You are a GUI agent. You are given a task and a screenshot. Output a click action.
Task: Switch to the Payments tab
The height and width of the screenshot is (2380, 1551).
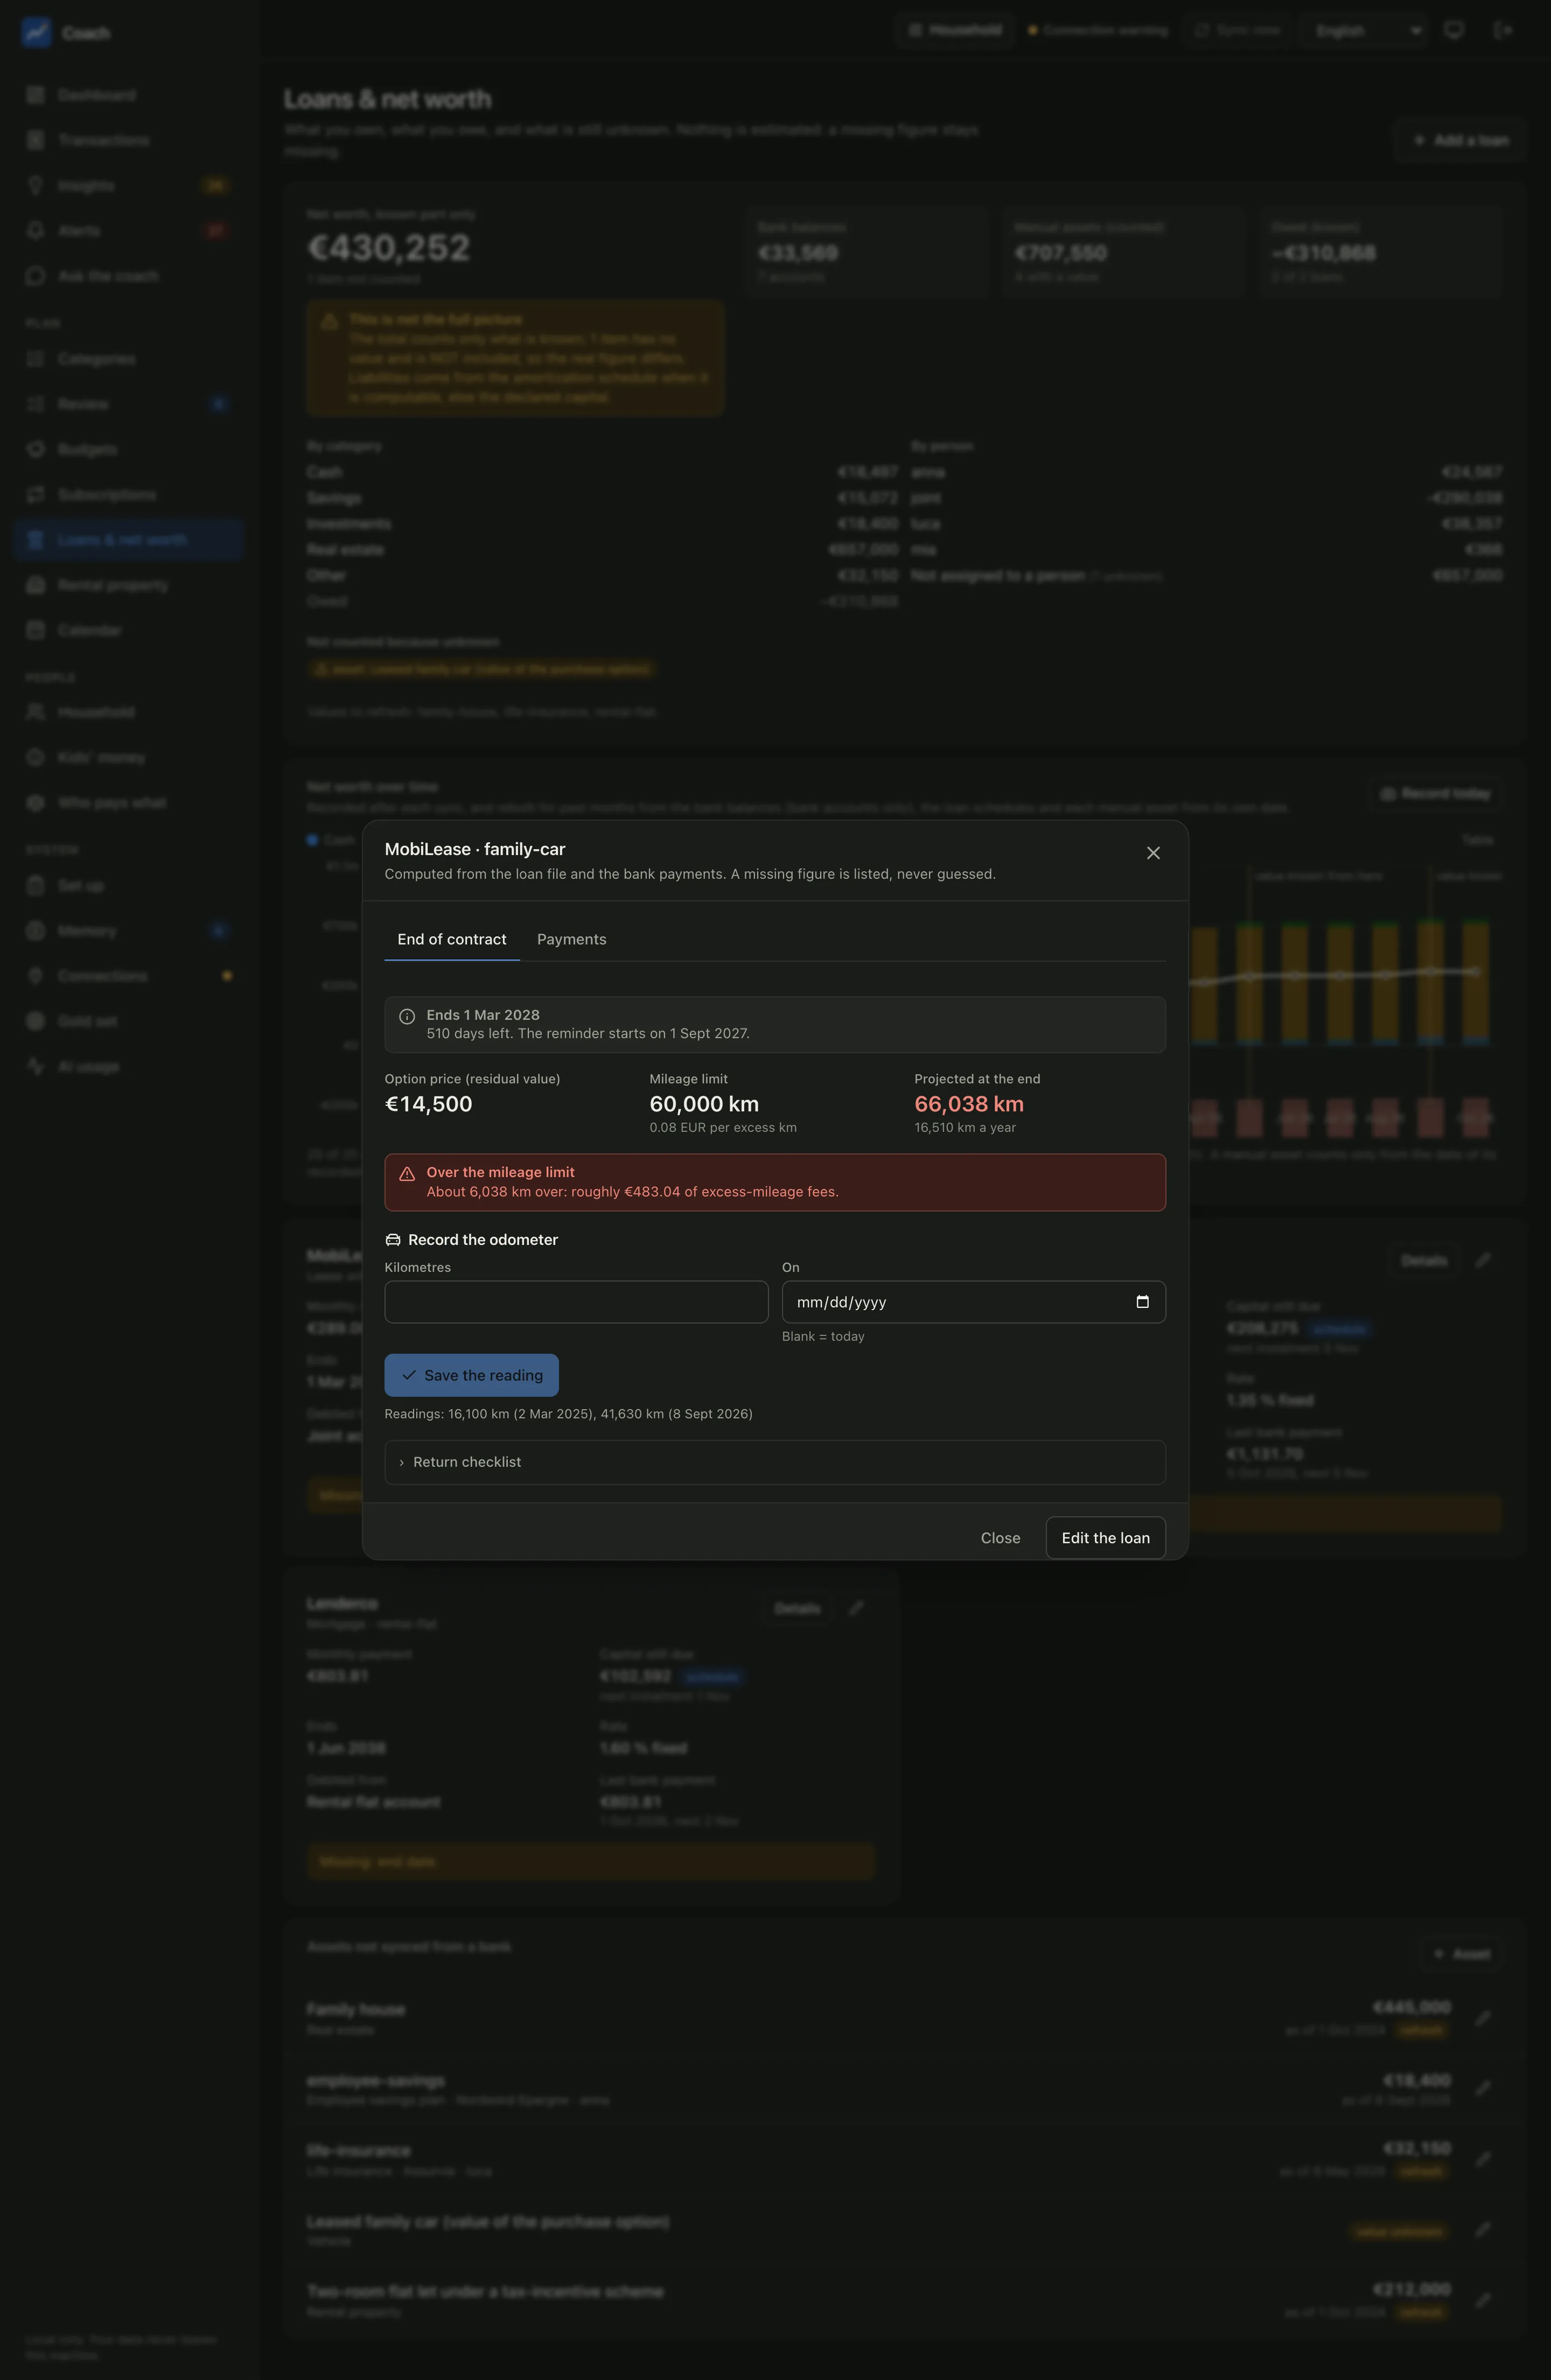pos(571,939)
